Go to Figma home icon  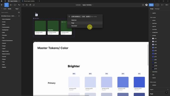tap(2, 1)
